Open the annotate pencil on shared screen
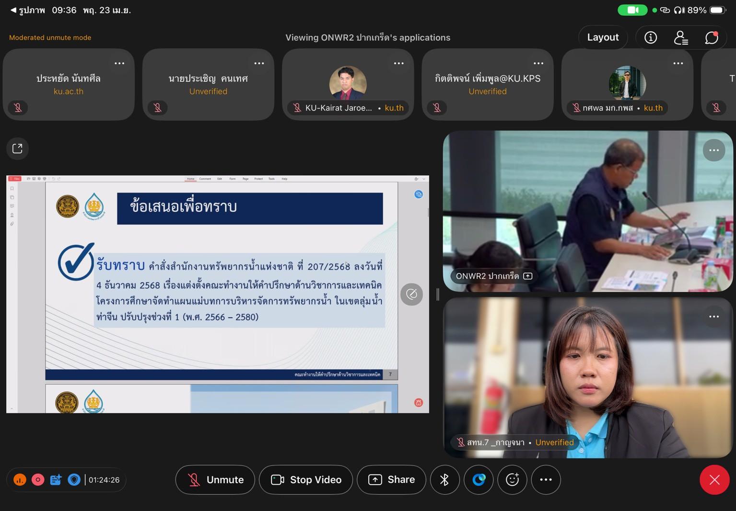Image resolution: width=736 pixels, height=511 pixels. tap(411, 294)
